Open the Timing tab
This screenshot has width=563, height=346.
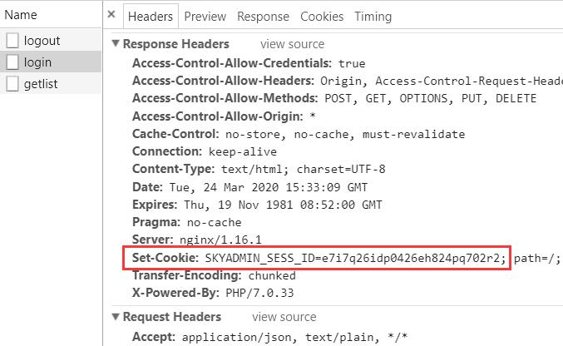[373, 16]
